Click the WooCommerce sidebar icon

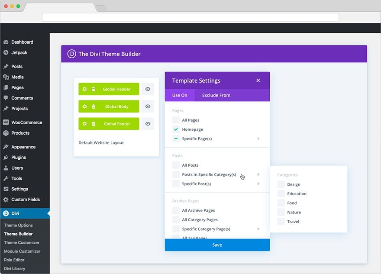6,122
